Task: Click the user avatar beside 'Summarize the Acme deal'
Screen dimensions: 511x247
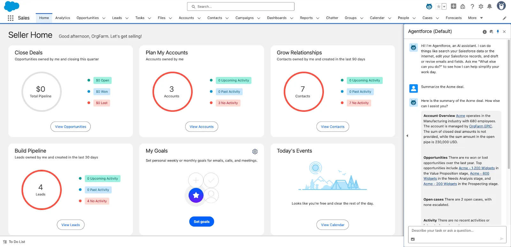Action: coord(414,88)
